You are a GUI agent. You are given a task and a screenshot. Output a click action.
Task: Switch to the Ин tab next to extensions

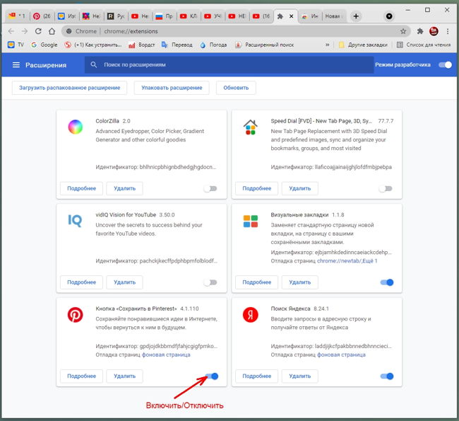coord(310,16)
